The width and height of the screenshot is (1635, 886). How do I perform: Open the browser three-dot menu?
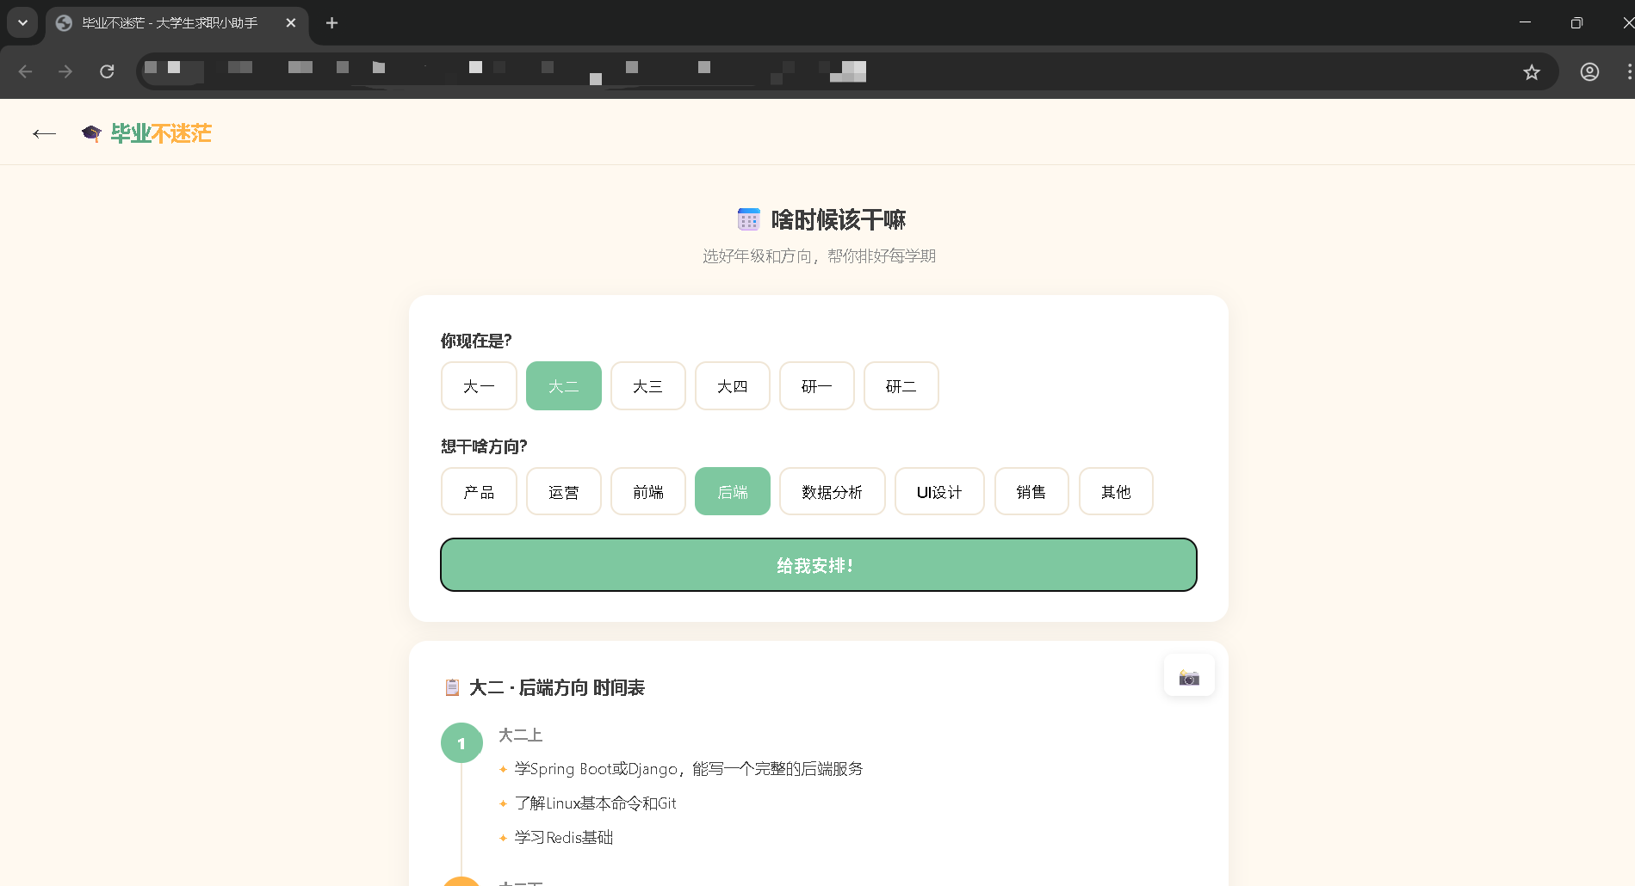[x=1628, y=72]
